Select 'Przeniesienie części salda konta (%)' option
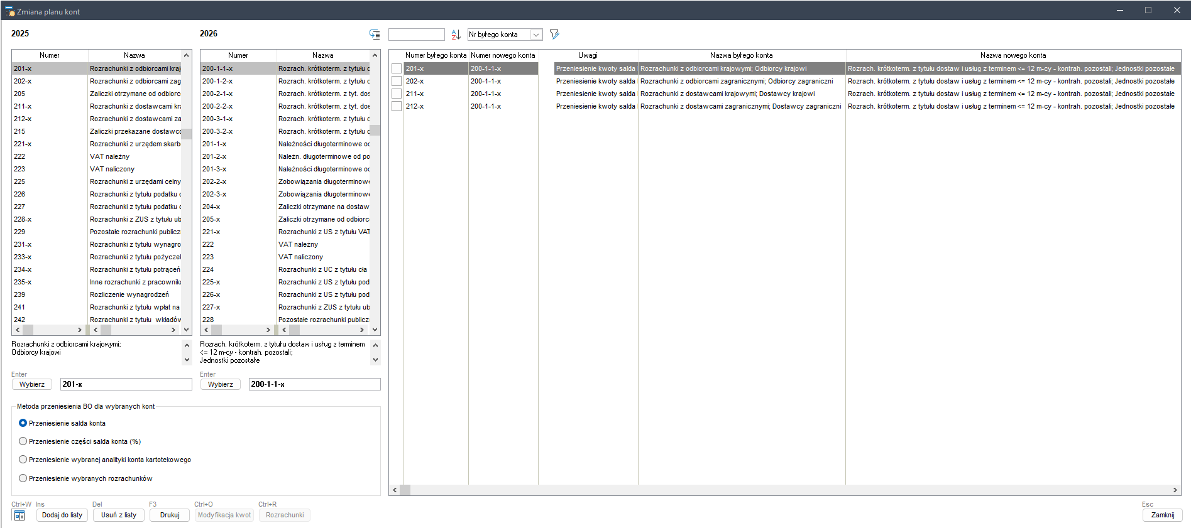This screenshot has width=1191, height=528. [x=23, y=441]
